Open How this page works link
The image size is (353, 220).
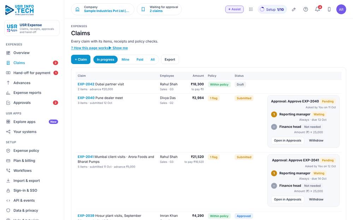click(x=90, y=48)
